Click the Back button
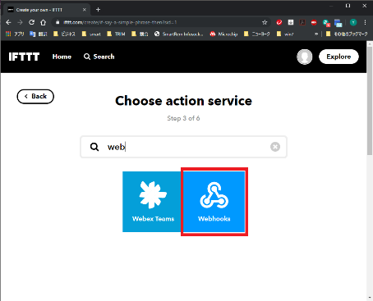 pos(35,97)
